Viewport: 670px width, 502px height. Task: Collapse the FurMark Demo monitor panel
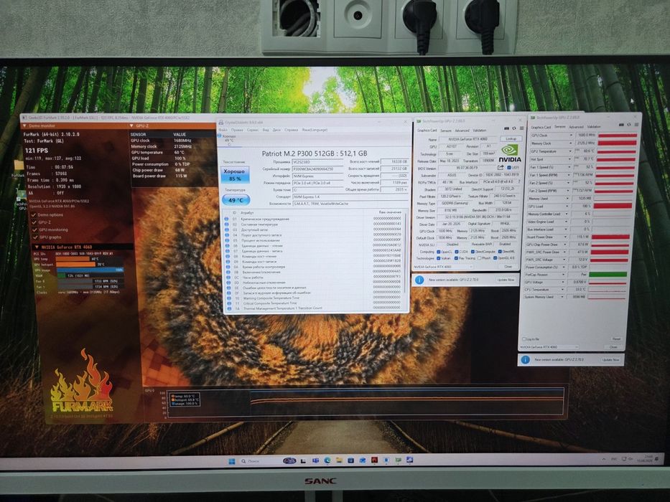(x=24, y=126)
